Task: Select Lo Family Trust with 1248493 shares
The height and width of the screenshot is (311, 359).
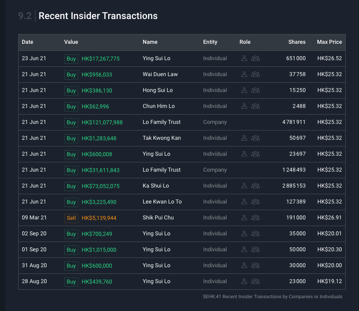Action: tap(161, 170)
